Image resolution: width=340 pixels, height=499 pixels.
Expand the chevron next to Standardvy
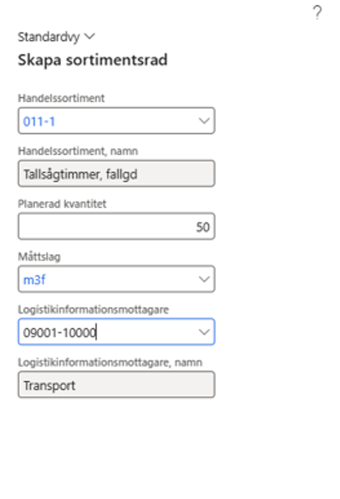90,37
